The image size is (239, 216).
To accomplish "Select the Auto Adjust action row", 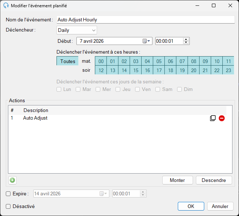I will (117, 118).
